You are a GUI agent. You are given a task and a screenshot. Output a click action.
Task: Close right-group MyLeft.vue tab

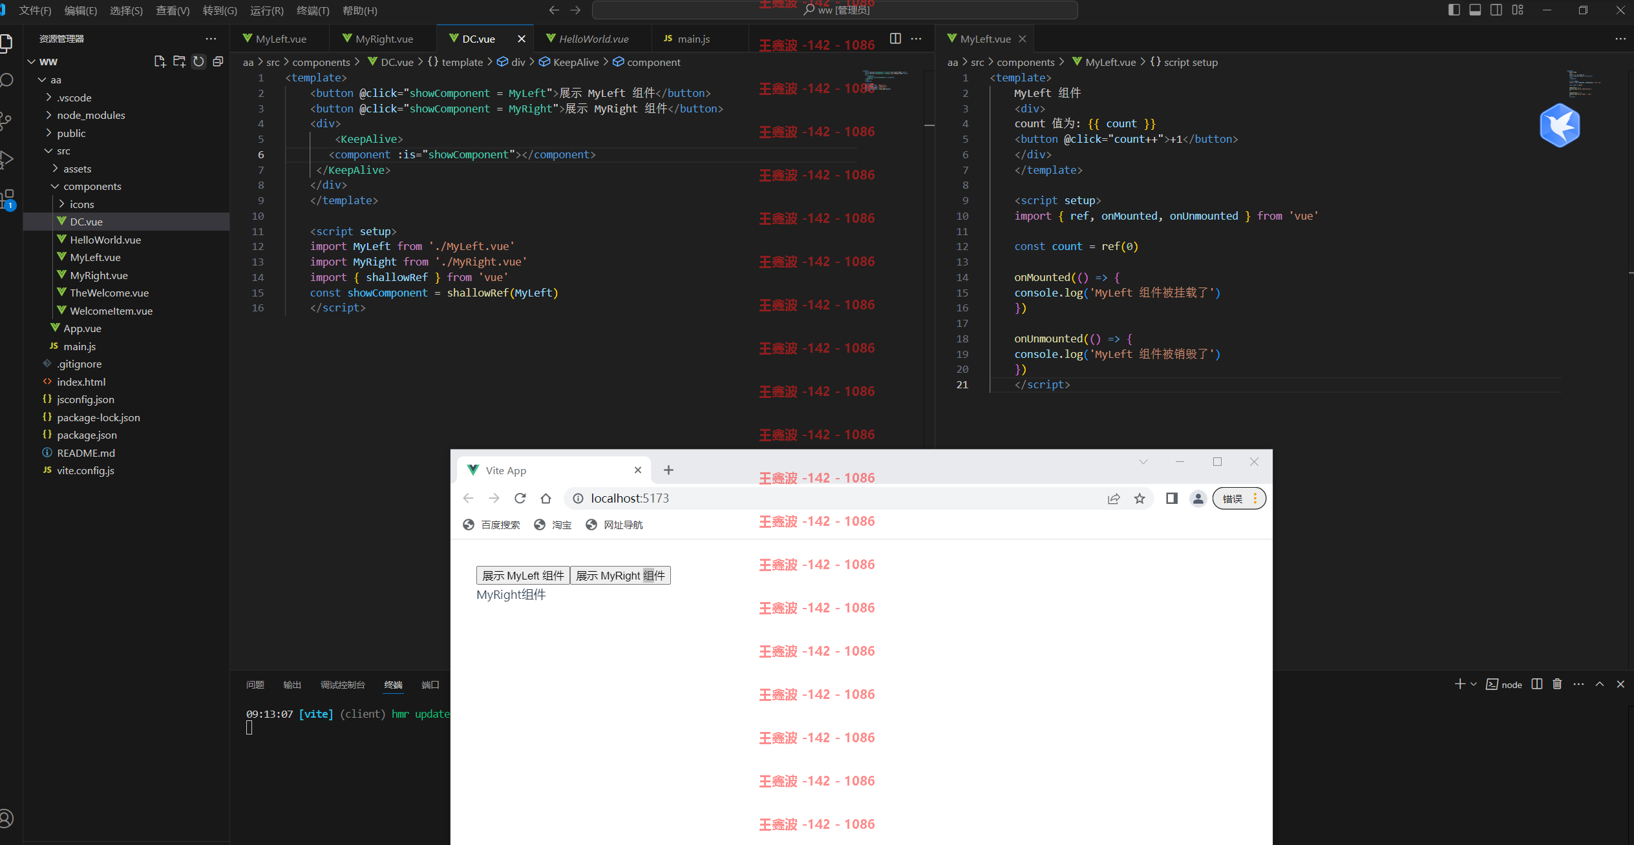click(x=1022, y=39)
